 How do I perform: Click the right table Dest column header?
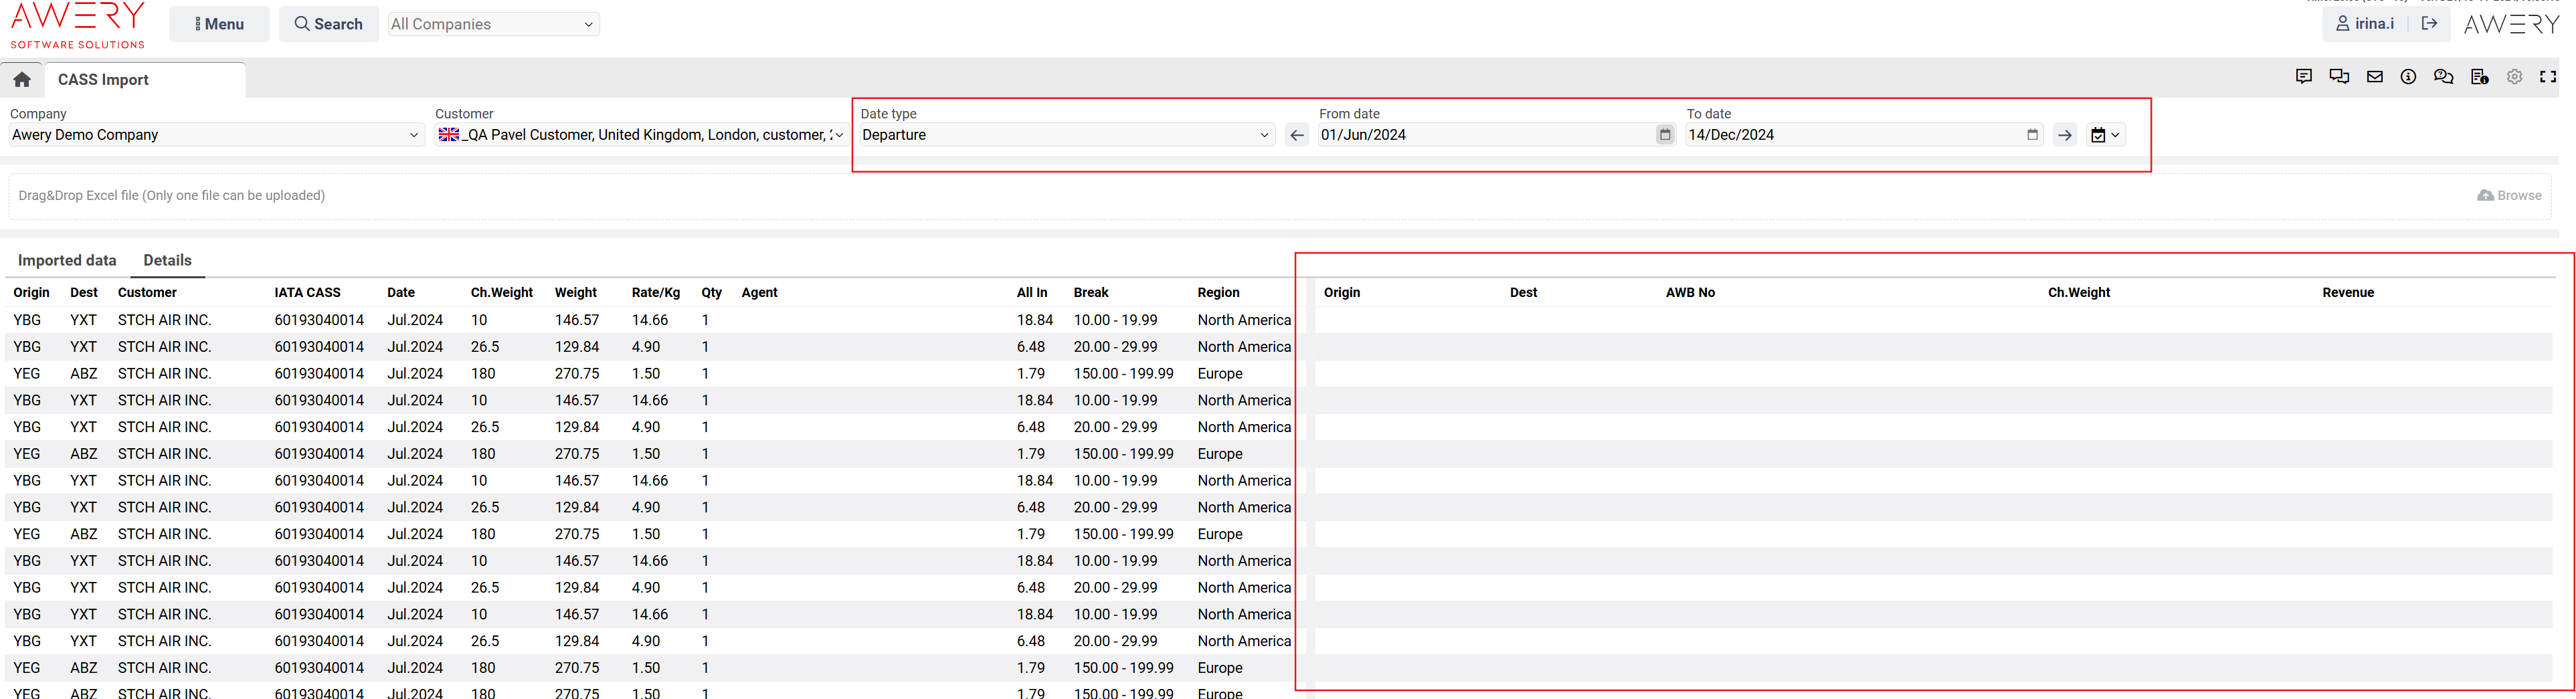(x=1522, y=293)
